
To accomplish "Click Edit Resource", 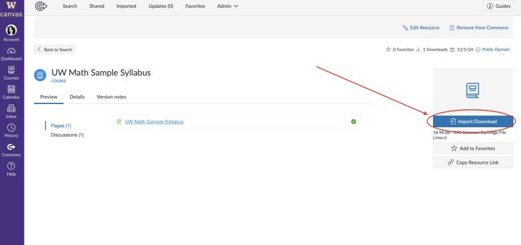I will 421,27.
